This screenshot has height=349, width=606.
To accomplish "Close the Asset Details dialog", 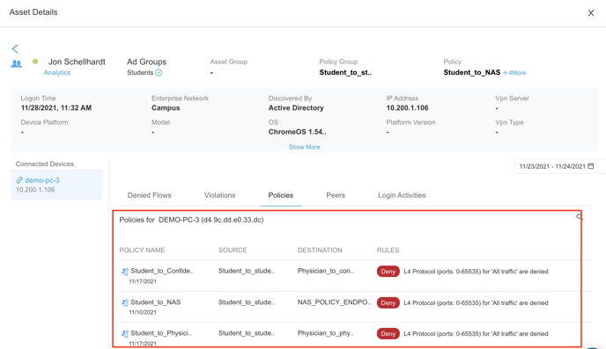I will pos(591,13).
